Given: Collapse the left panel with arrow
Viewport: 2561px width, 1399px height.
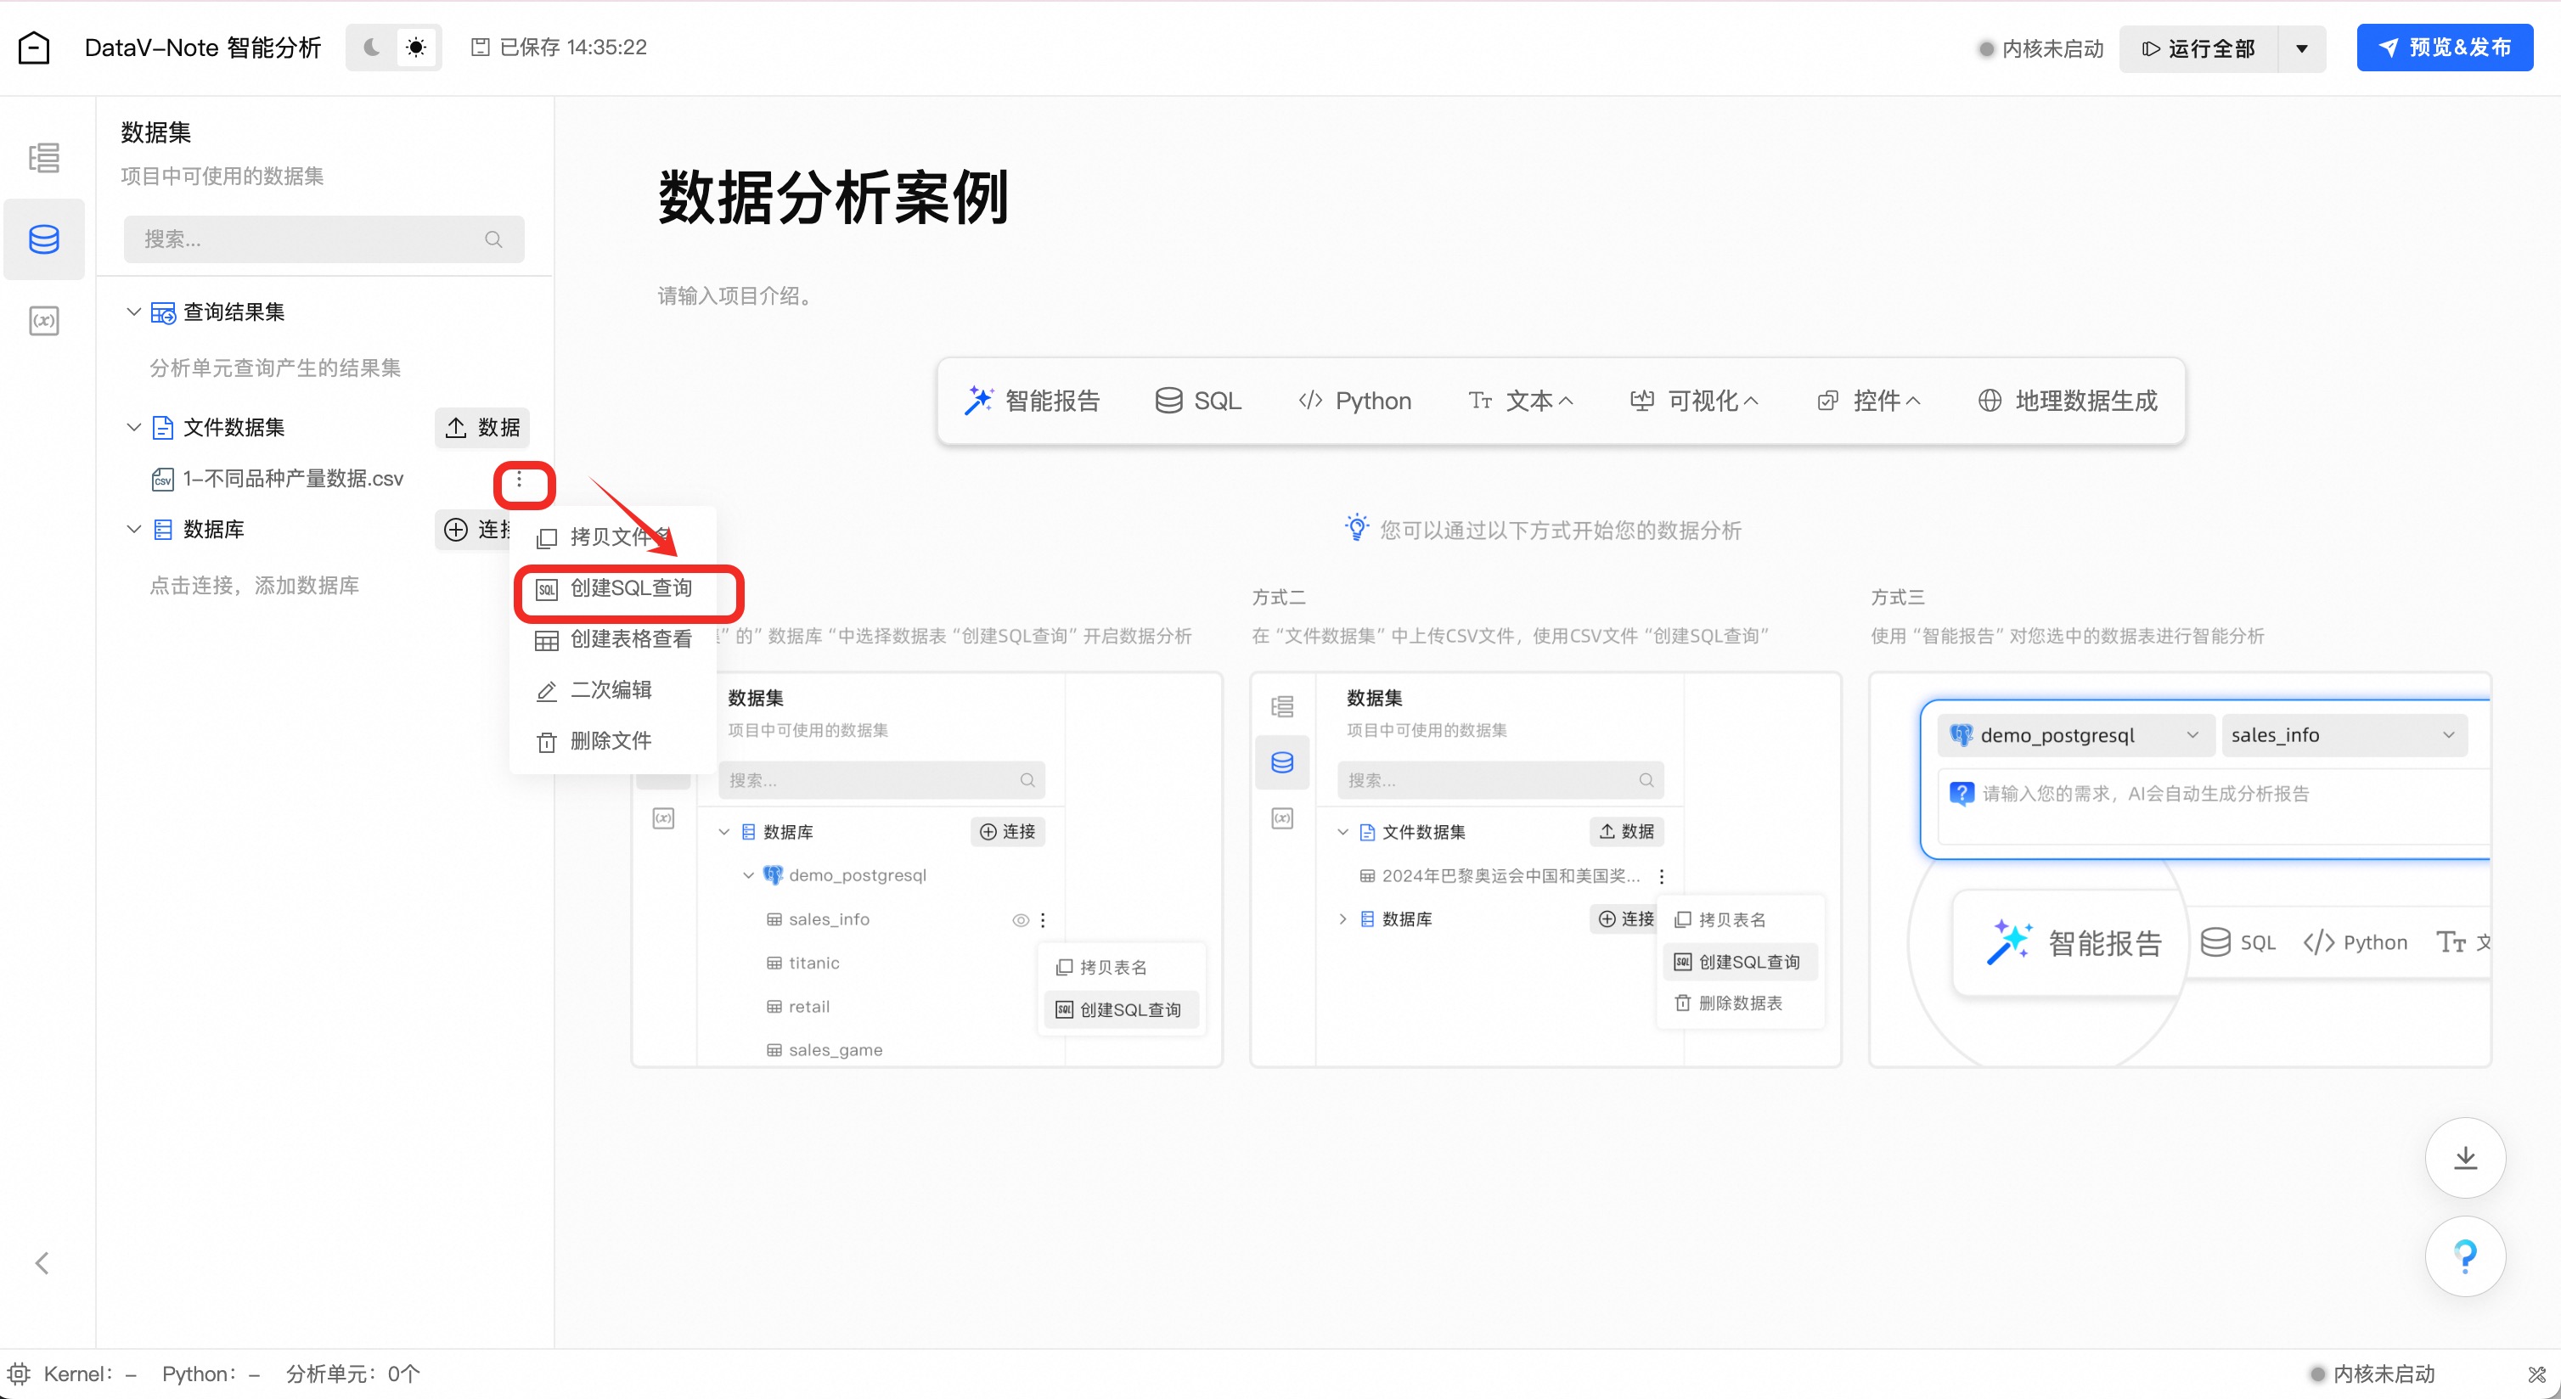Looking at the screenshot, I should (x=42, y=1263).
